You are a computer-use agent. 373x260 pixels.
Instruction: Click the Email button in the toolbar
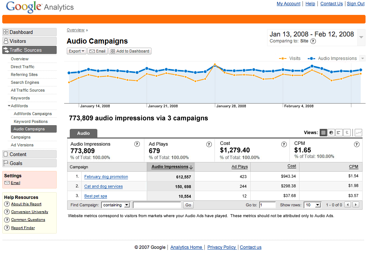[x=97, y=51]
